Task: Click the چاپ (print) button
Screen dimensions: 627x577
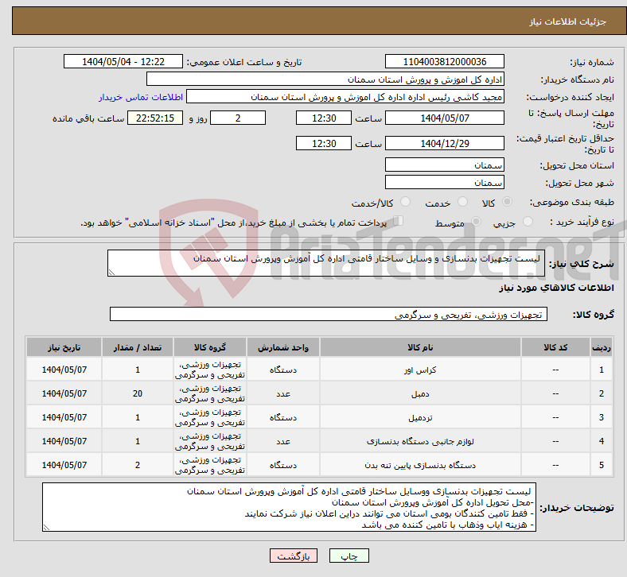Action: 349,556
